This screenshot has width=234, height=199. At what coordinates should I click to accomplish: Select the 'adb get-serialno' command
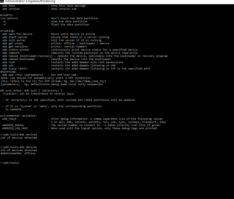15,47
